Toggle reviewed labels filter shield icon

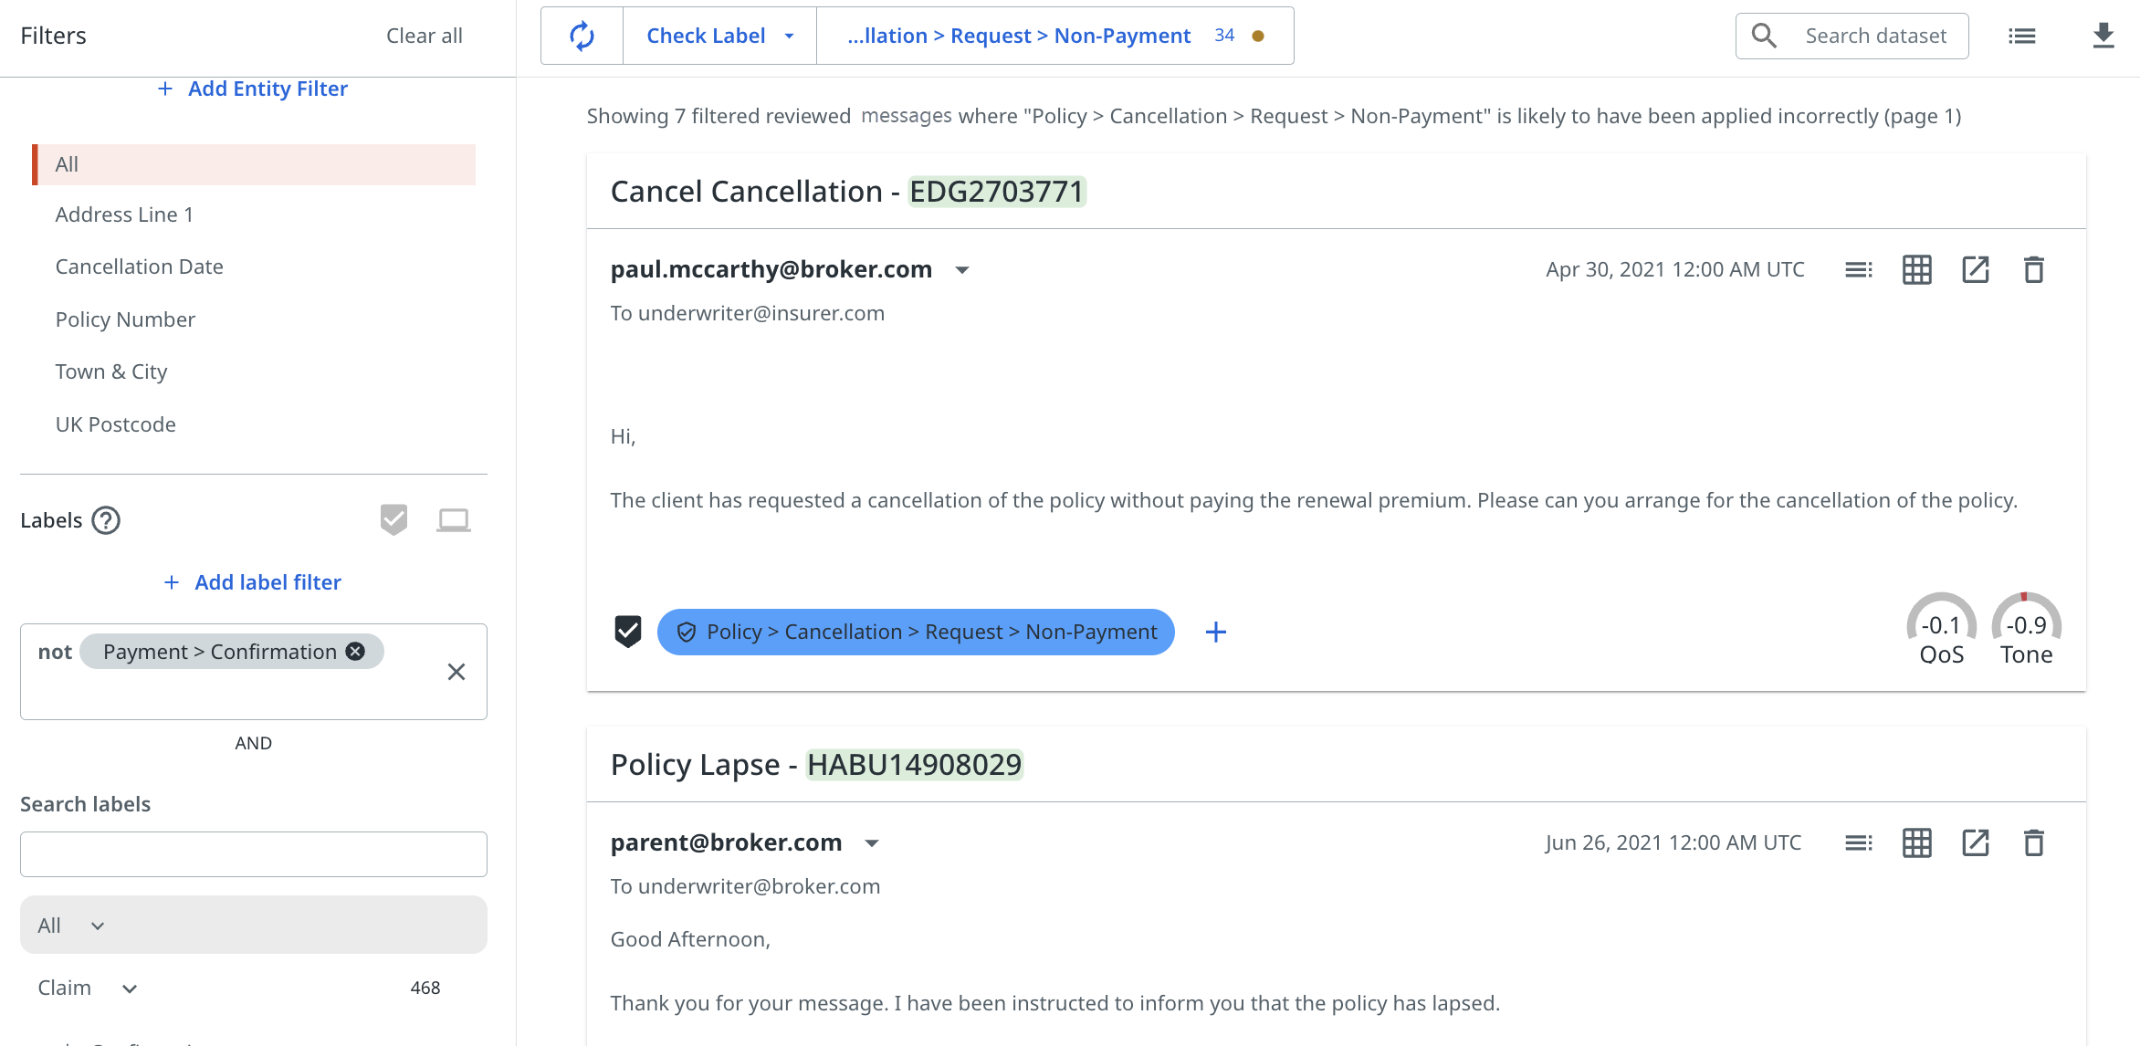pos(393,520)
